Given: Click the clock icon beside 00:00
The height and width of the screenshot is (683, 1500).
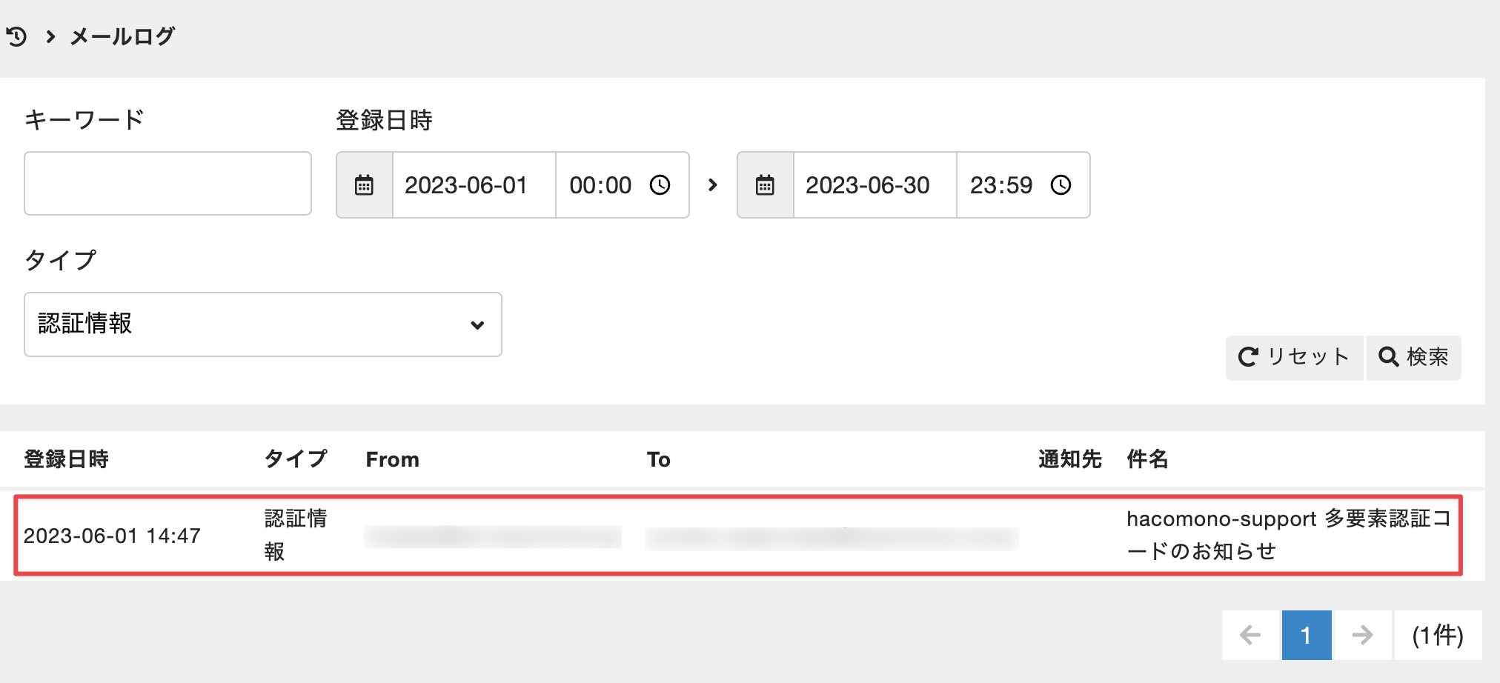Looking at the screenshot, I should pos(660,185).
